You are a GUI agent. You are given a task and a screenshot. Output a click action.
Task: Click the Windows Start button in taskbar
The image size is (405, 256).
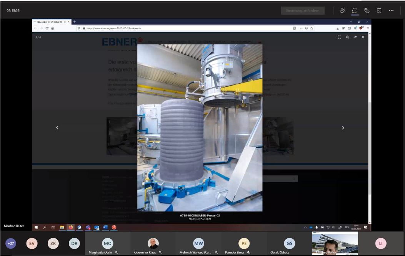[x=37, y=227]
